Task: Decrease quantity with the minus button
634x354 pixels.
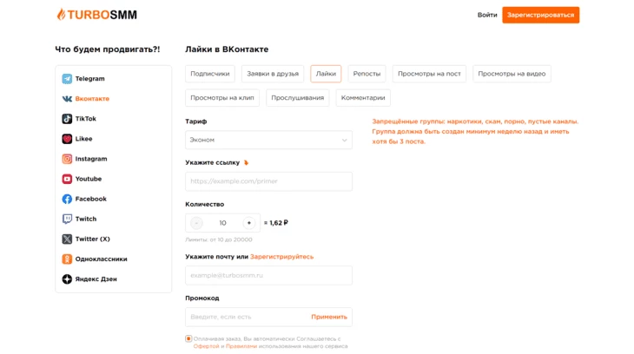Action: (196, 223)
